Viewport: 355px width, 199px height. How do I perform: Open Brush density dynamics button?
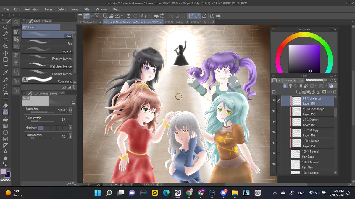pyautogui.click(x=70, y=136)
